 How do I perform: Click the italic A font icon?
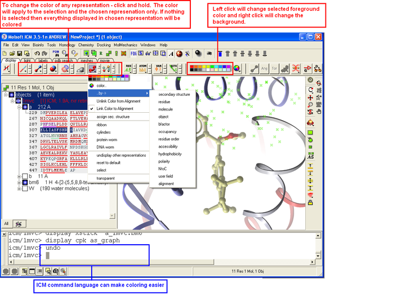(171, 54)
